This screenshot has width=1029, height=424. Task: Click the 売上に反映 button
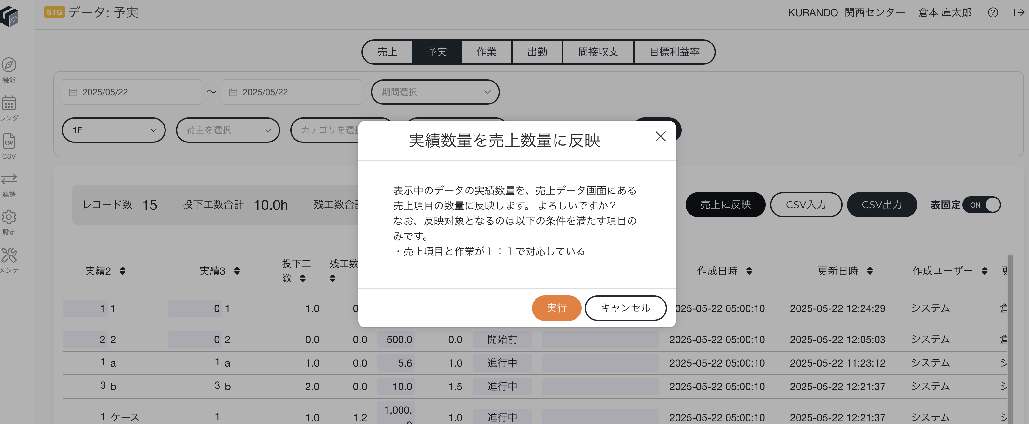click(725, 205)
